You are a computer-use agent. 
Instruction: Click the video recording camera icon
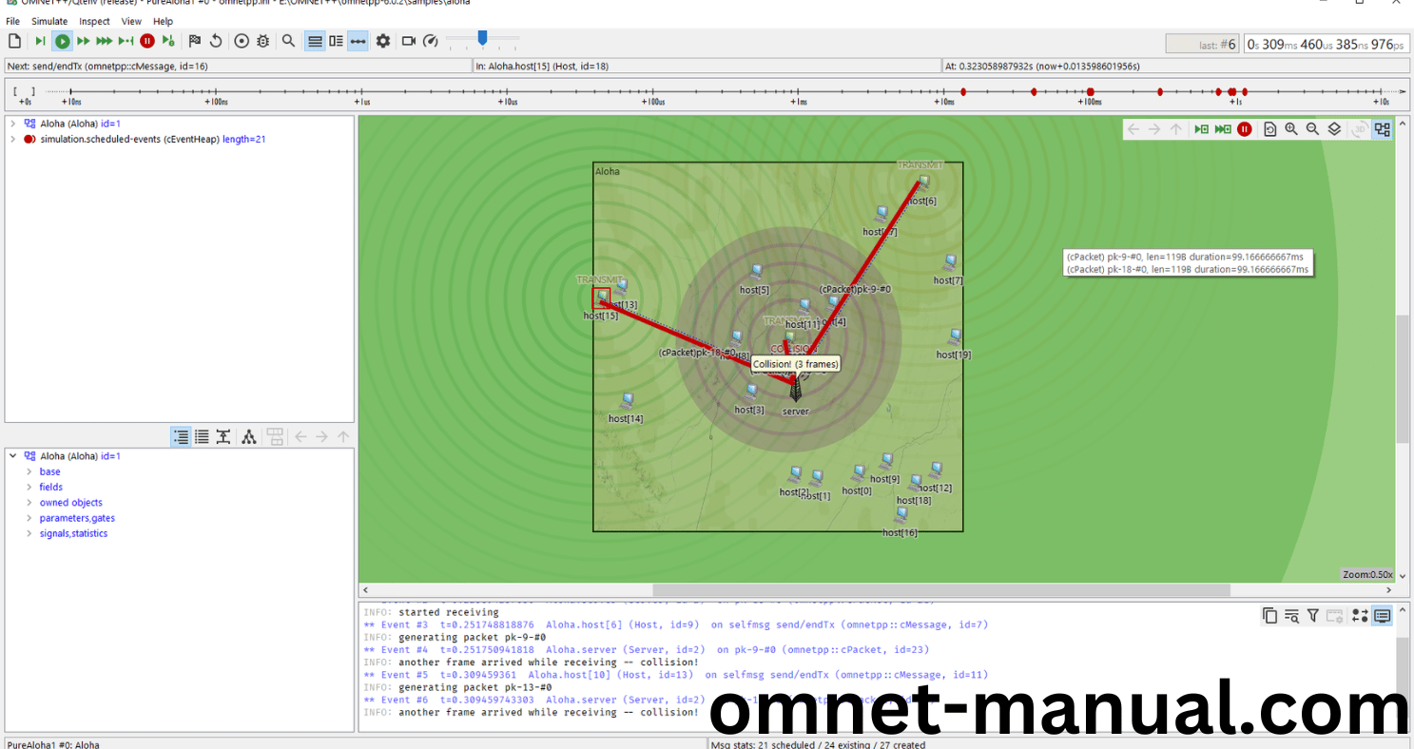point(409,41)
